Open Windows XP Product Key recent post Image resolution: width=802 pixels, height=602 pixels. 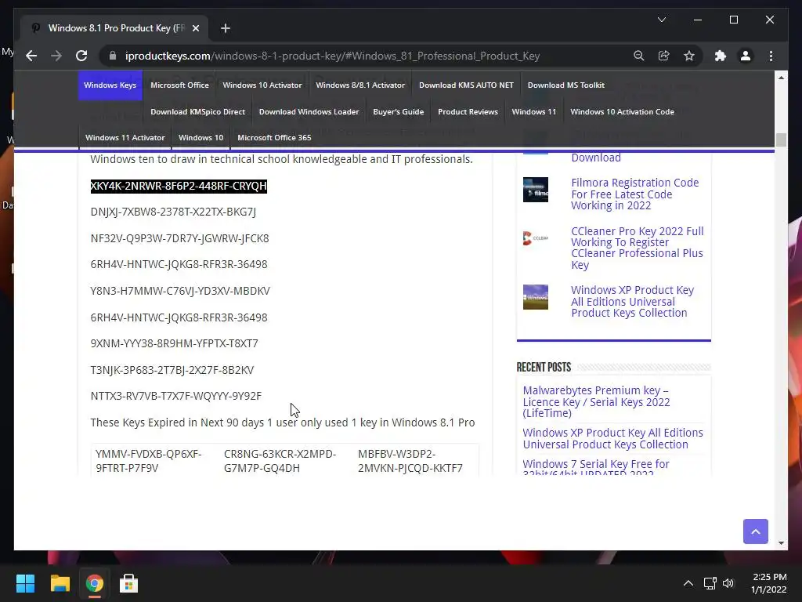pyautogui.click(x=612, y=439)
